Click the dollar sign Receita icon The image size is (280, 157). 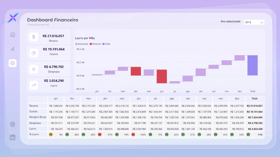click(x=34, y=37)
